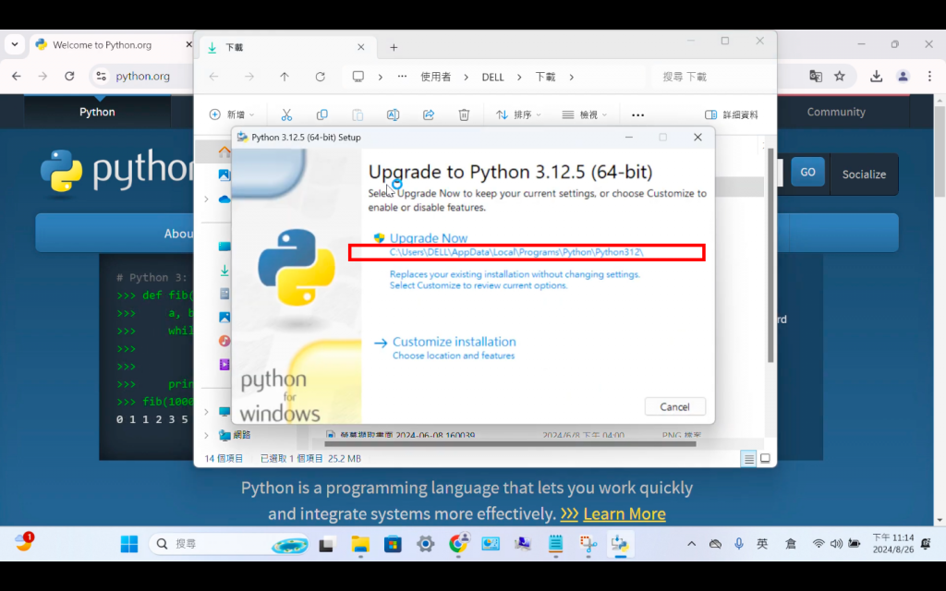Open the Videos sidebar shortcut
946x591 pixels.
click(224, 364)
